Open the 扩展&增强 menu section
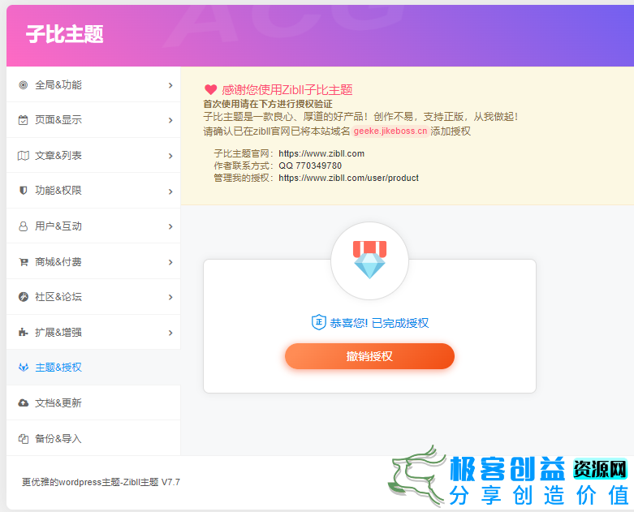Viewport: 634px width, 512px height. [93, 333]
